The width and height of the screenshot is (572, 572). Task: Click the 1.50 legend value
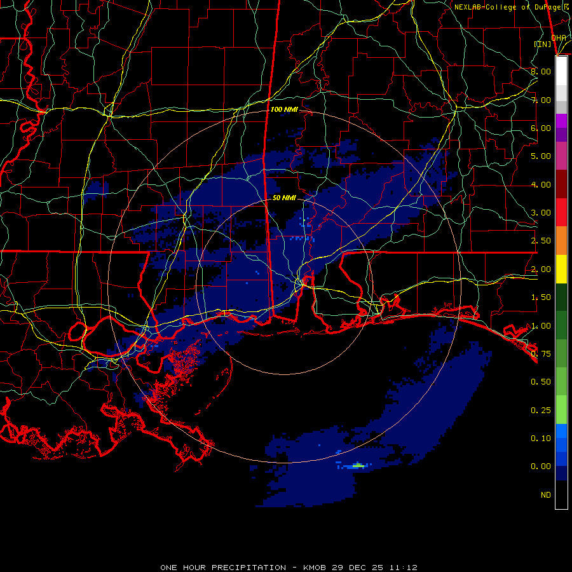point(541,297)
